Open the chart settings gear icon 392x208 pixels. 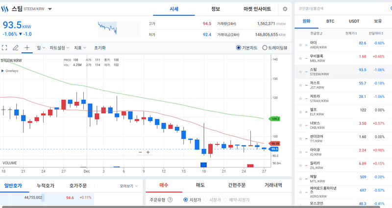click(x=285, y=9)
